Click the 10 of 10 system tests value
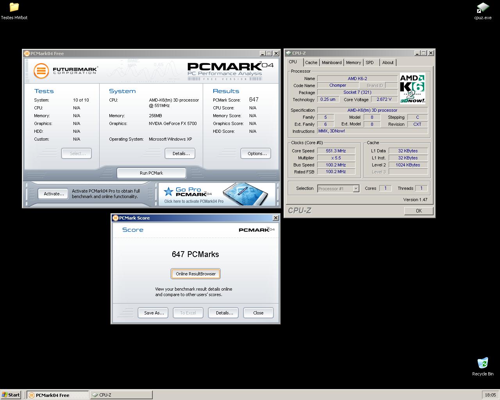Viewport: 500px width, 400px height. (x=81, y=100)
